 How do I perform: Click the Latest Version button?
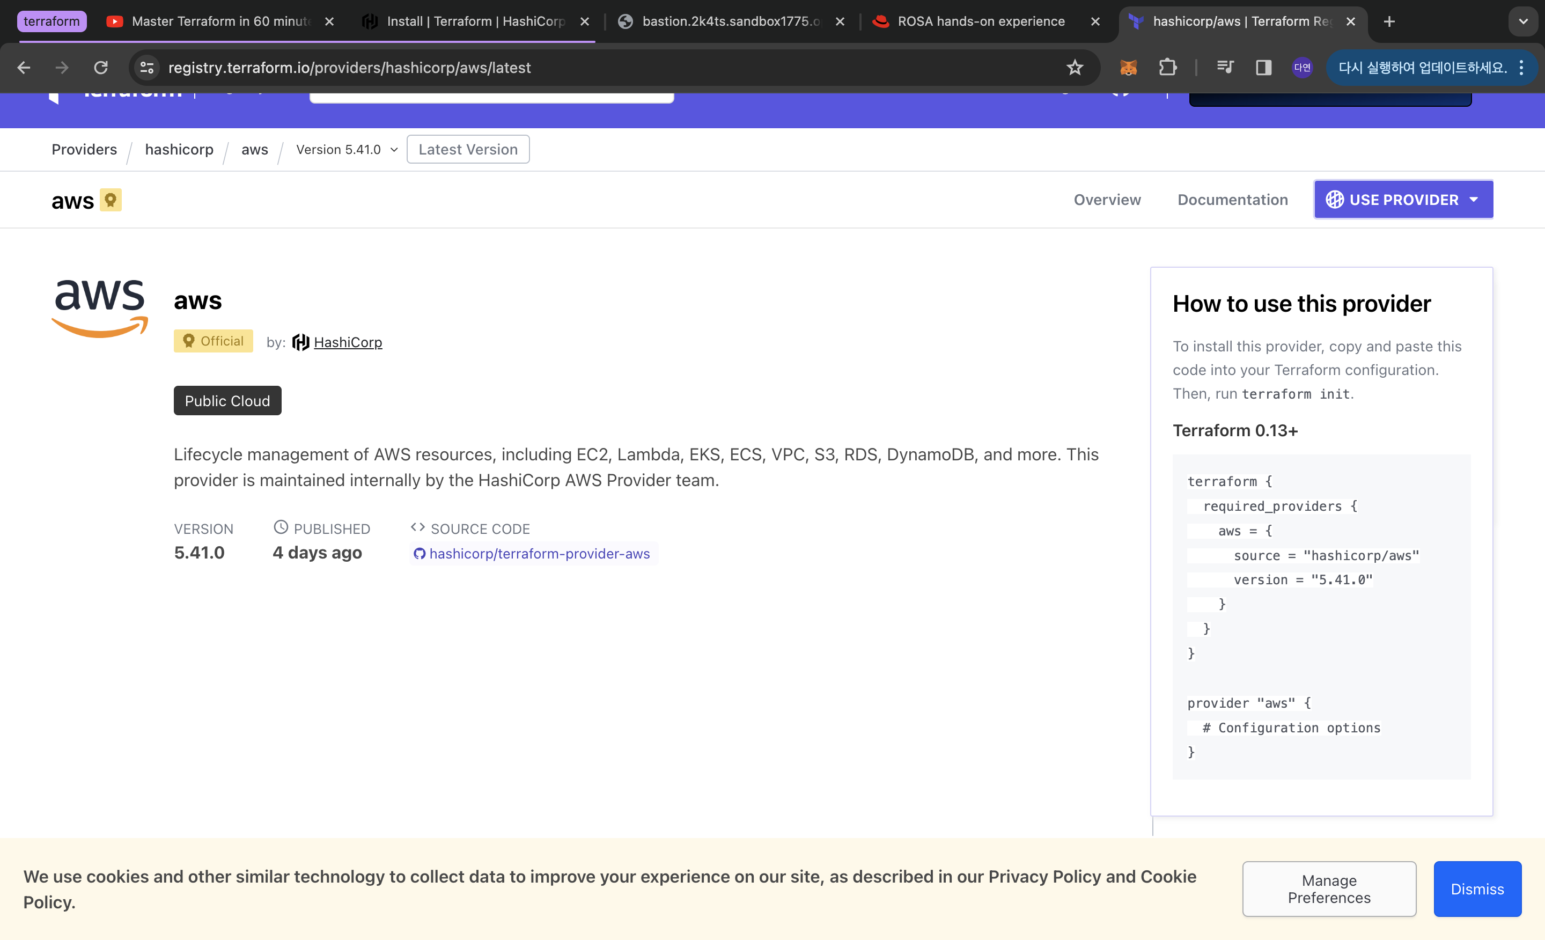pyautogui.click(x=468, y=150)
